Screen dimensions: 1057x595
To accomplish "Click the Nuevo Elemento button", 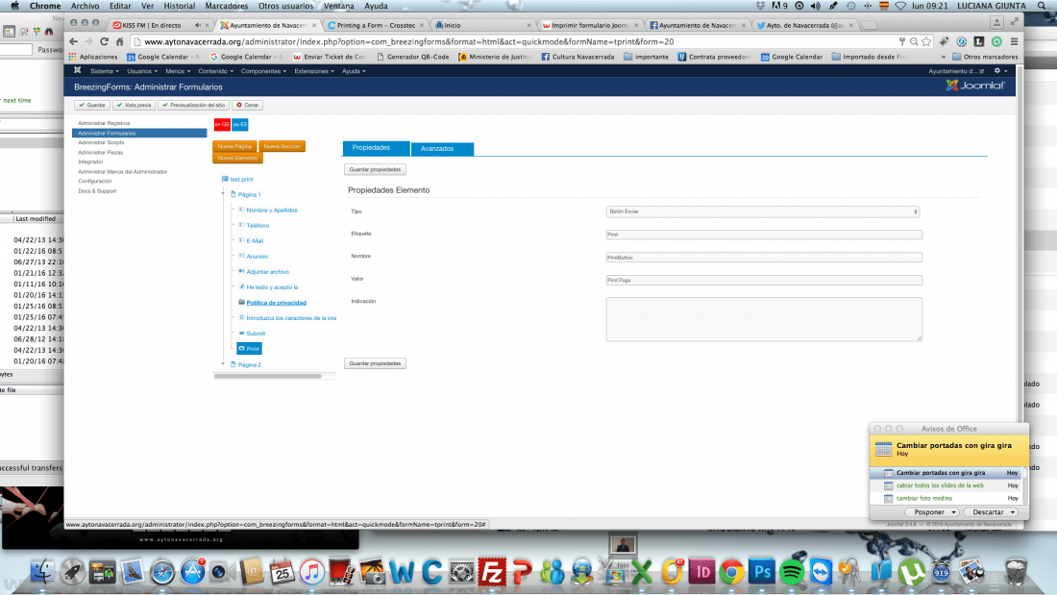I will (237, 158).
